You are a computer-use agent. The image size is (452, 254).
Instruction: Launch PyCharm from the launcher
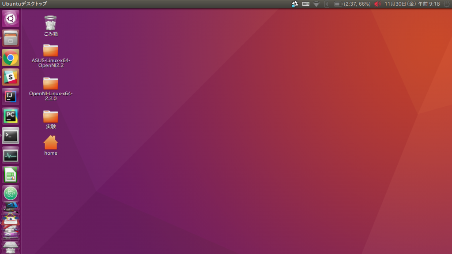click(x=11, y=116)
